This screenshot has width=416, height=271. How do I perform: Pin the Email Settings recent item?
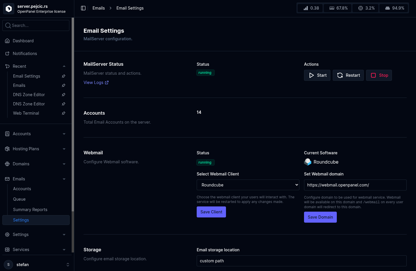pos(64,76)
